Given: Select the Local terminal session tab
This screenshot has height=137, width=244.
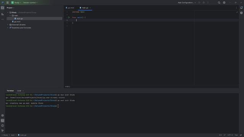Looking at the screenshot, I should tap(19, 91).
